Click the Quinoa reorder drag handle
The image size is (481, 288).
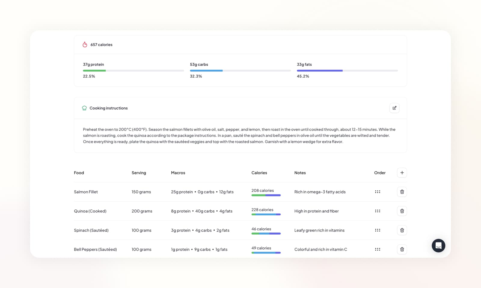tap(378, 211)
